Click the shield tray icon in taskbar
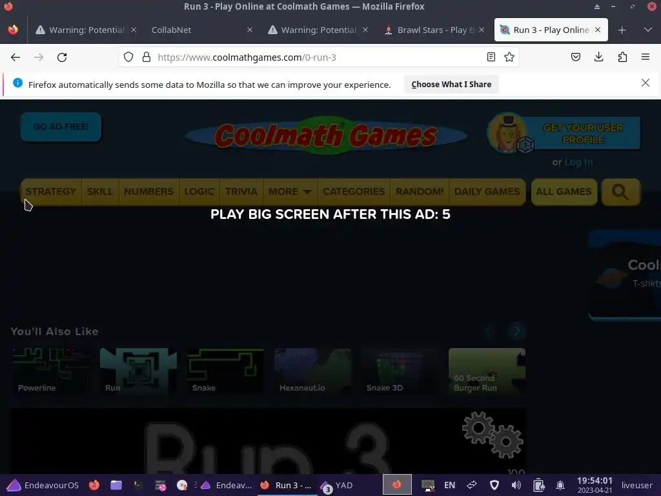 [x=494, y=486]
